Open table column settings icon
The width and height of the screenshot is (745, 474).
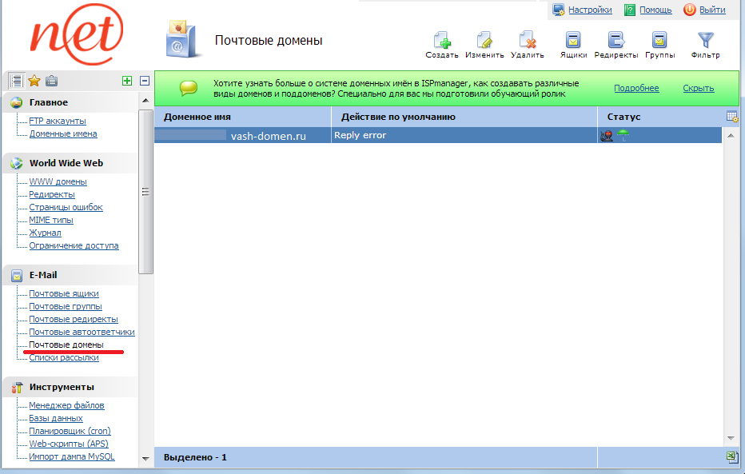click(731, 117)
